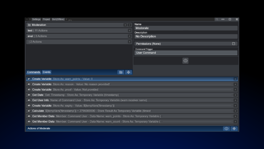Toggle the eye icon below Command Trigger
Image resolution: width=264 pixels, height=149 pixels.
click(185, 61)
